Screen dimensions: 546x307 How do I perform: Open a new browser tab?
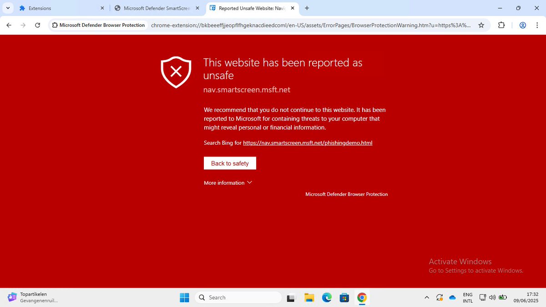(x=307, y=8)
